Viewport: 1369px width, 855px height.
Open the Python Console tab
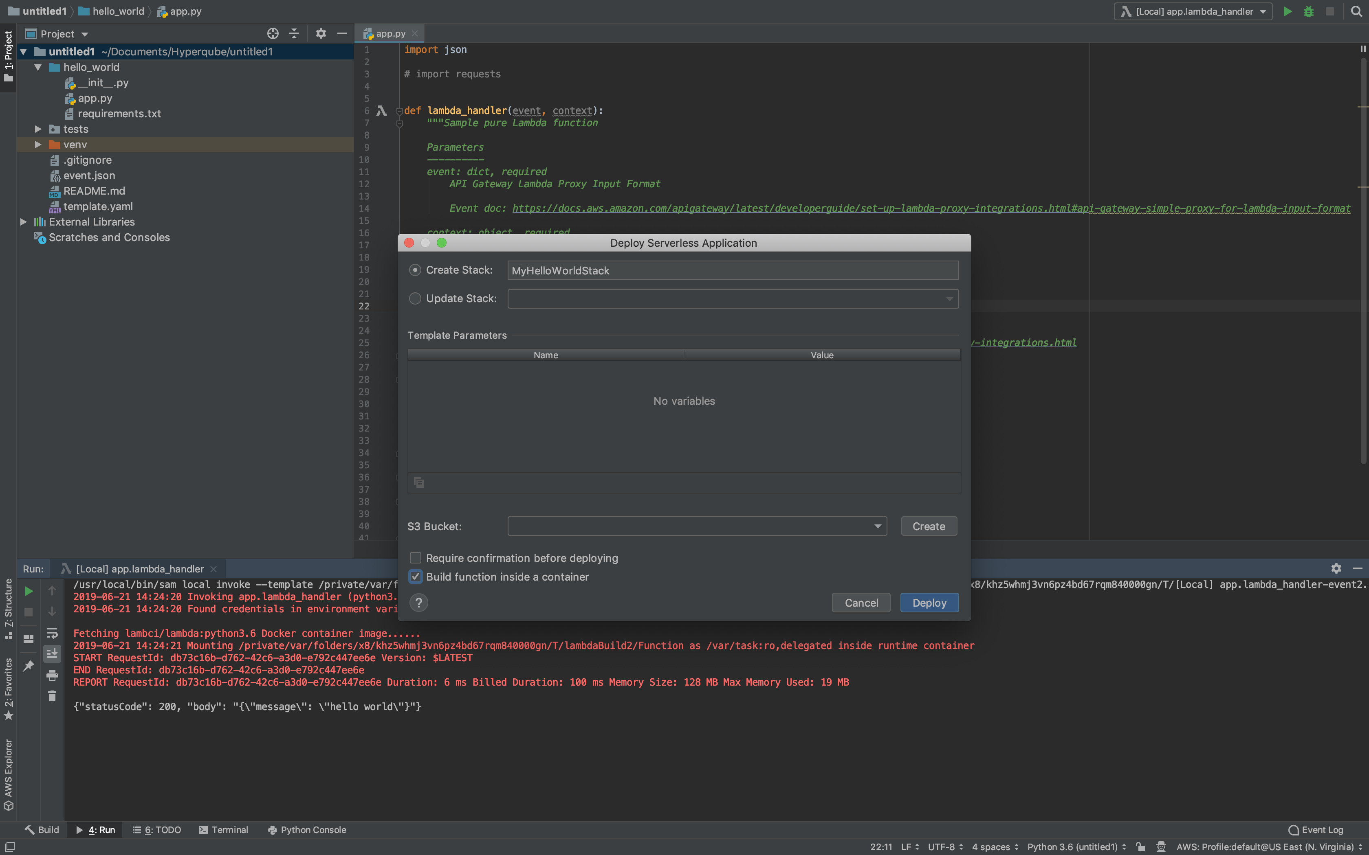[x=307, y=830]
